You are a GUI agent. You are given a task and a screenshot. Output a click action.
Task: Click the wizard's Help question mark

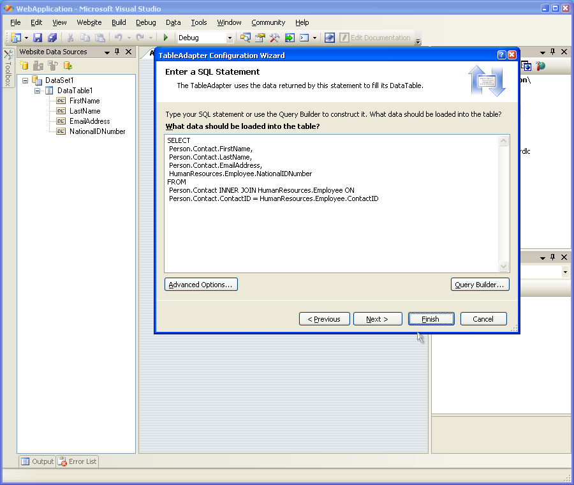(501, 56)
